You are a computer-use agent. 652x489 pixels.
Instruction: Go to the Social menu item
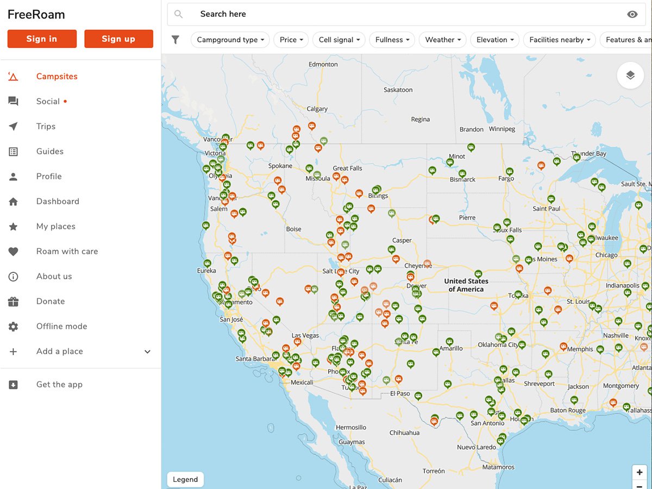(x=48, y=102)
